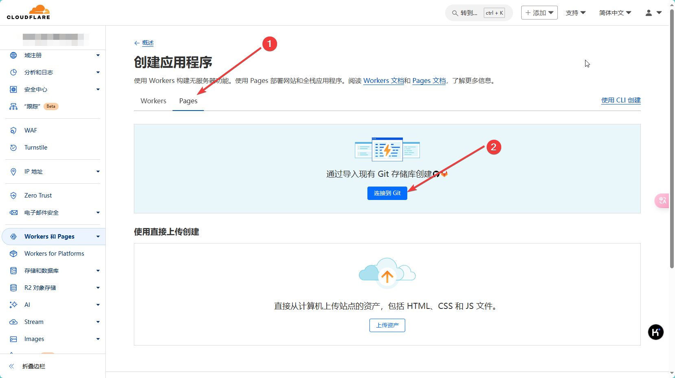Click the user account avatar icon
Image resolution: width=675 pixels, height=378 pixels.
point(649,13)
